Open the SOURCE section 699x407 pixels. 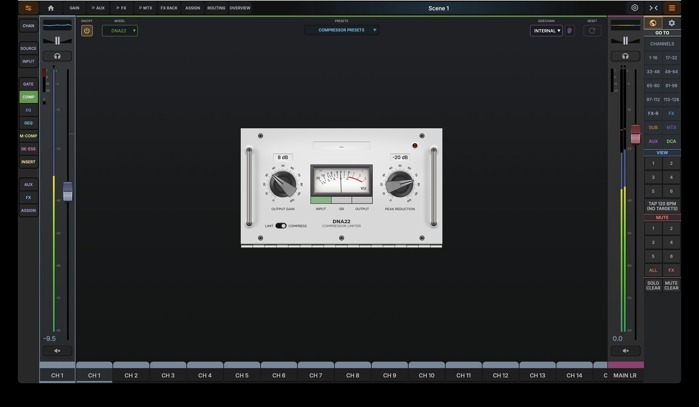(28, 49)
